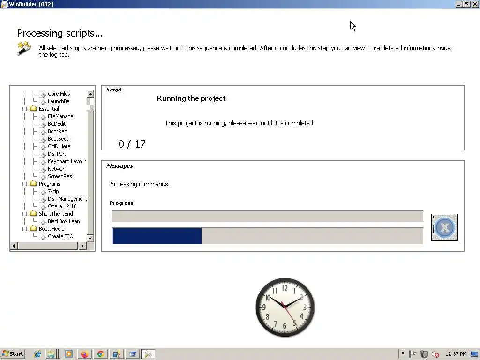Click the Programs folder icon
The width and height of the screenshot is (480, 360).
(33, 184)
